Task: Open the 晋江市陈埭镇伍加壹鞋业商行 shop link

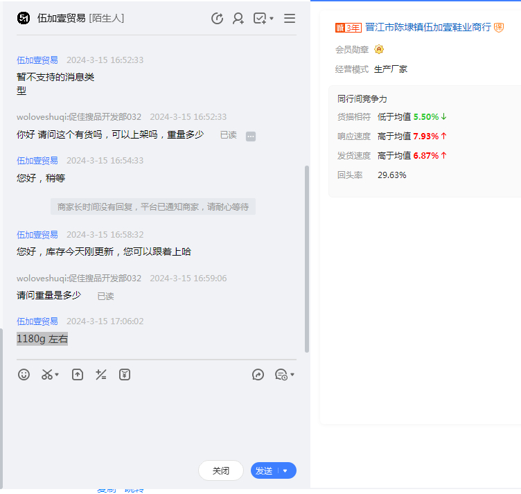Action: 427,27
